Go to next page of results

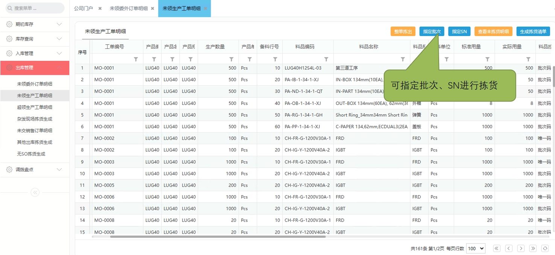pos(521,248)
